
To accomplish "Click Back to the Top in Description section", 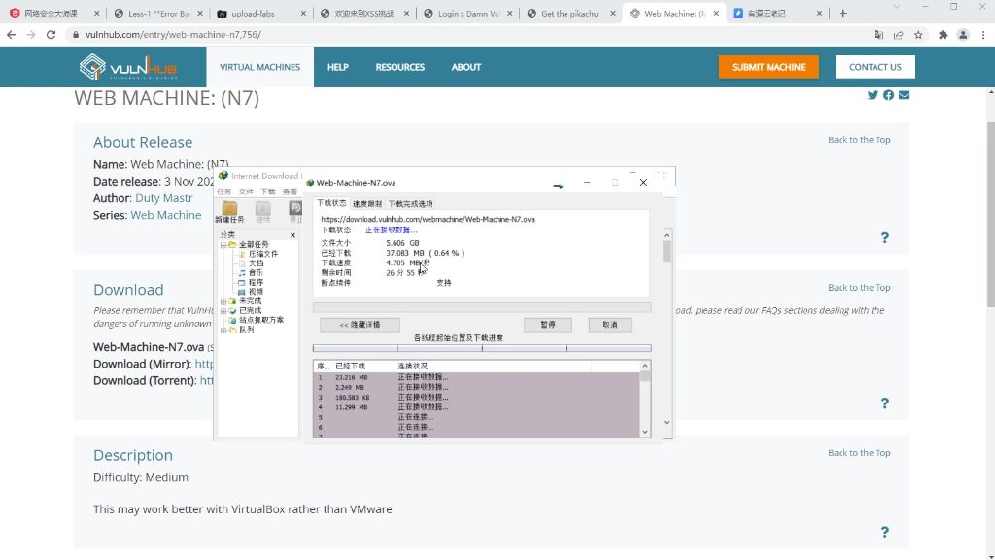I will pyautogui.click(x=859, y=453).
